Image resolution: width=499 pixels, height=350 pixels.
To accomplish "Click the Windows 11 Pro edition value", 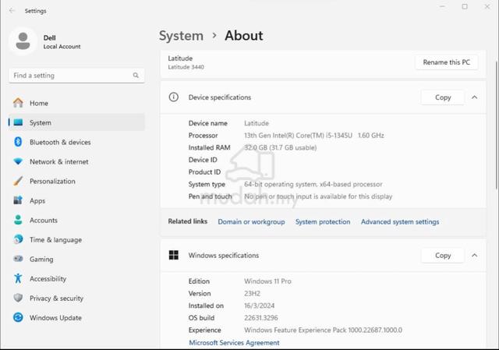I will (x=267, y=281).
